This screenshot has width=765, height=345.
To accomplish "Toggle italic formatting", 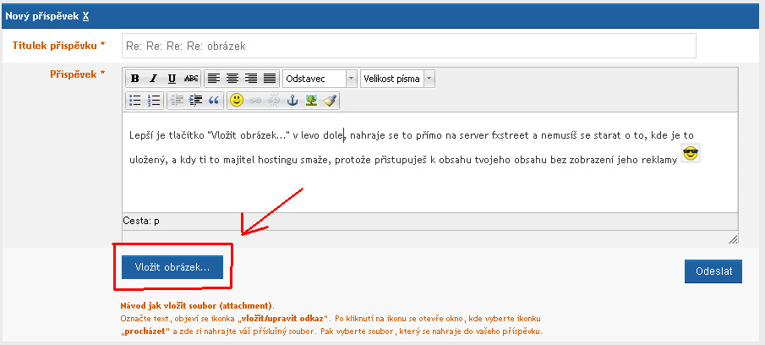I will click(153, 79).
